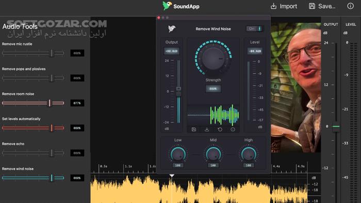The width and height of the screenshot is (361, 203).
Task: Click the Import download icon
Action: click(x=273, y=6)
